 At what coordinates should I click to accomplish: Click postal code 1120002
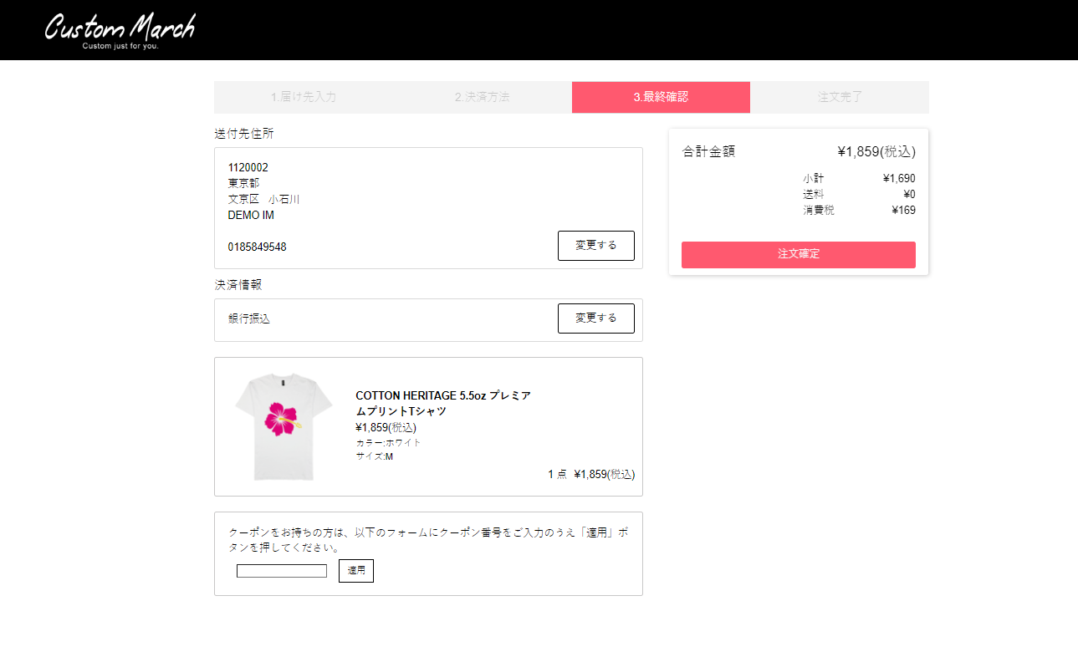click(248, 167)
